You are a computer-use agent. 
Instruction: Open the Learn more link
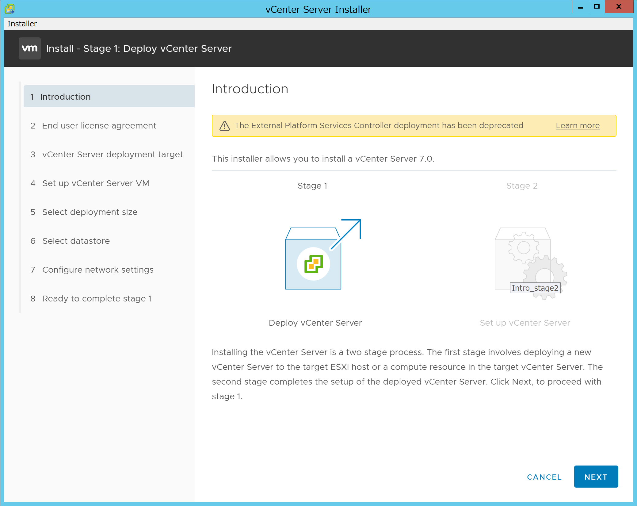(x=578, y=125)
